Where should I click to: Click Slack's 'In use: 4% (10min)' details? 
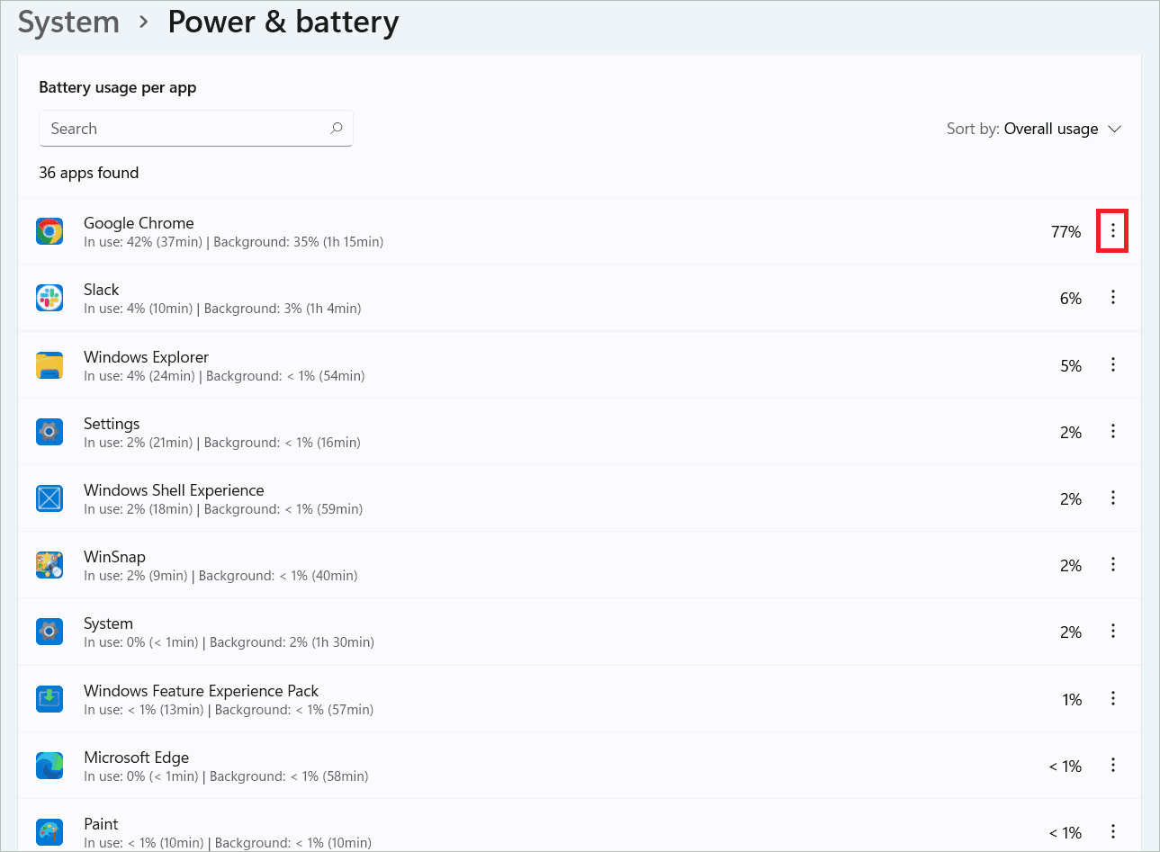click(139, 309)
